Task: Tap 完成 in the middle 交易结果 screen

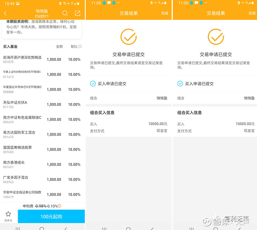Action: coord(164,13)
